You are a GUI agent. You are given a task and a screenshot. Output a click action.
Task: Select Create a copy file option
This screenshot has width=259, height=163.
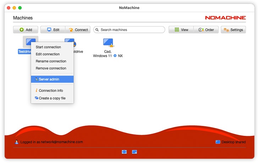coord(52,98)
